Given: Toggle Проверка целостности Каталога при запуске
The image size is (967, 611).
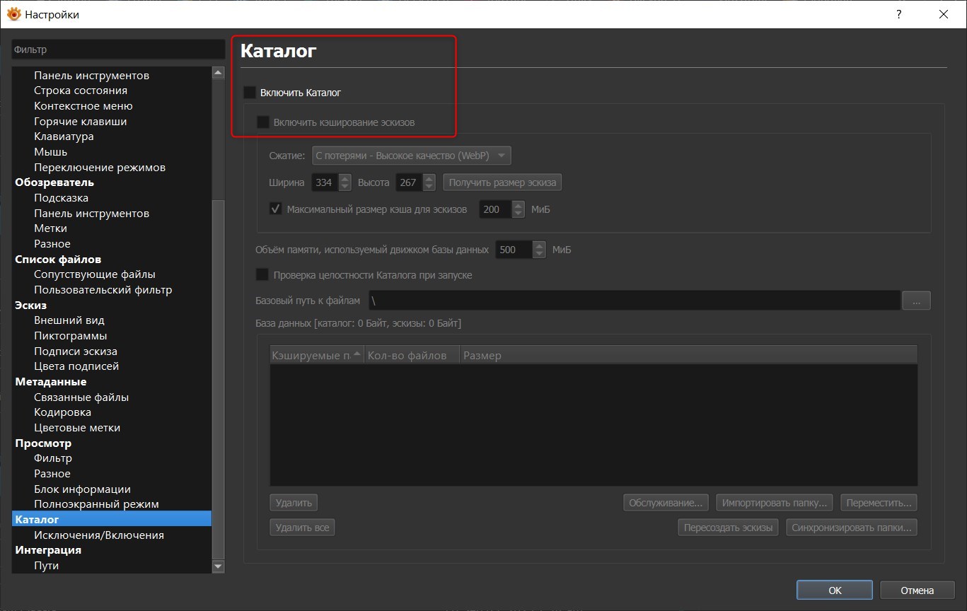Looking at the screenshot, I should 262,274.
